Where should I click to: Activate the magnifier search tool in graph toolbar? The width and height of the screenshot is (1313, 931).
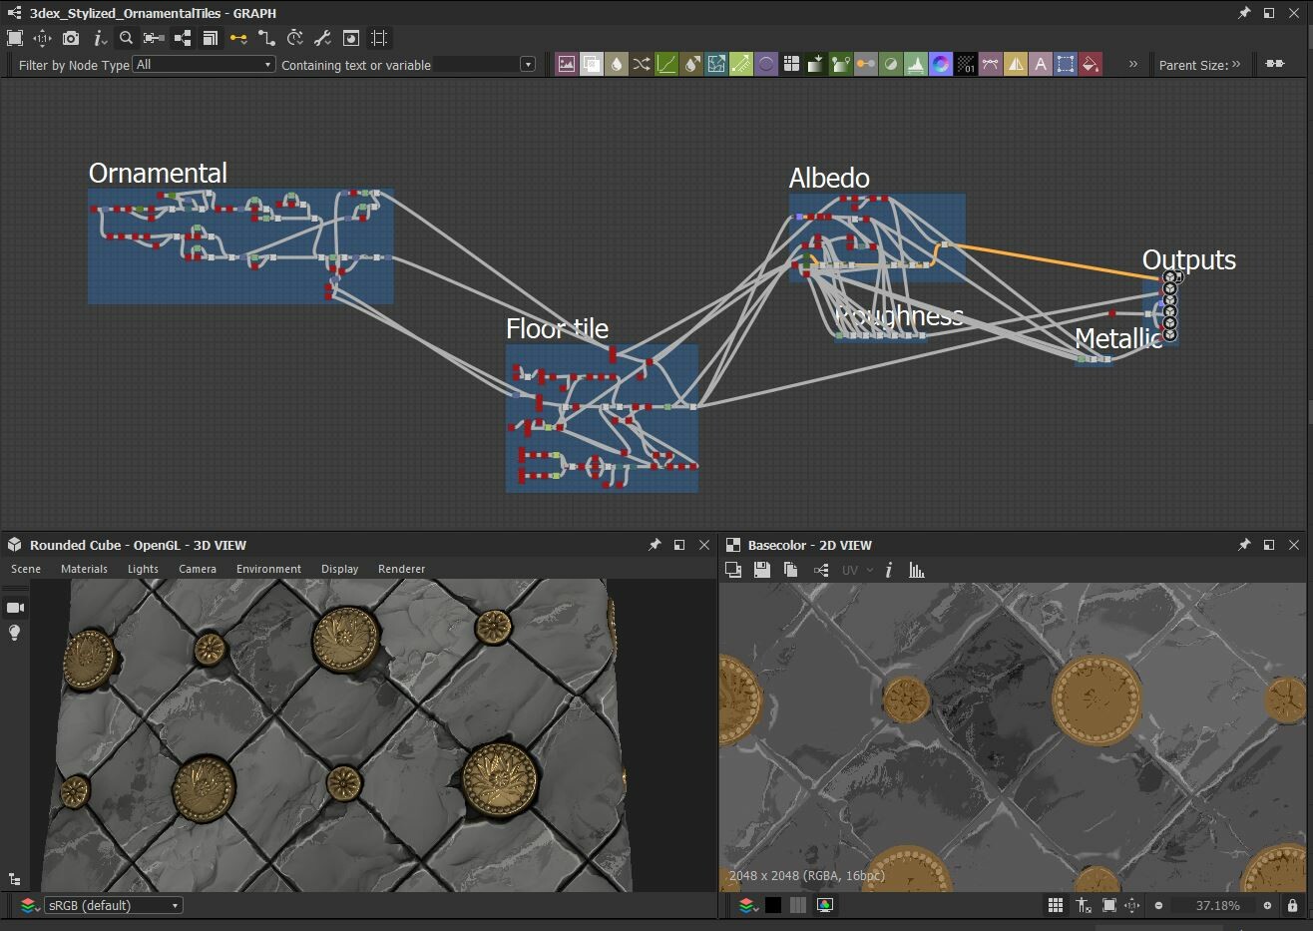[x=128, y=39]
